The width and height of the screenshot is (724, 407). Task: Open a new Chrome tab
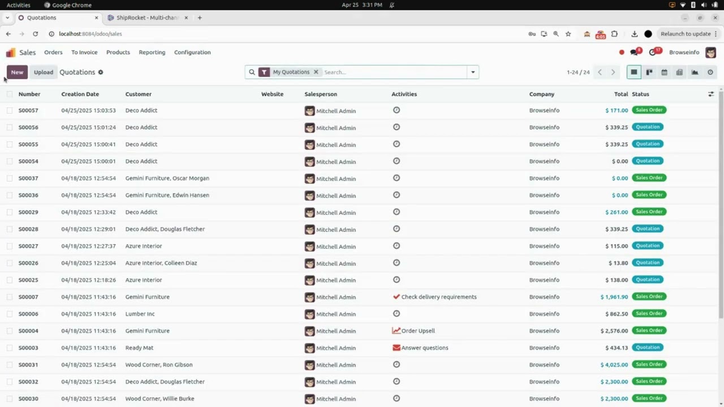click(x=200, y=18)
